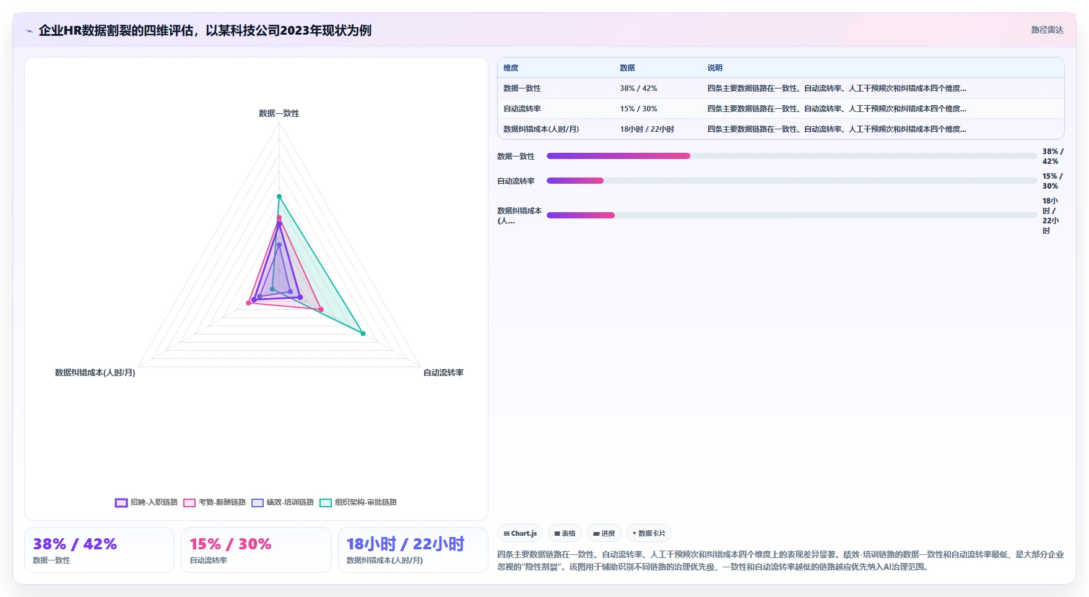Click the 说明 column header
1089x597 pixels.
(x=715, y=68)
